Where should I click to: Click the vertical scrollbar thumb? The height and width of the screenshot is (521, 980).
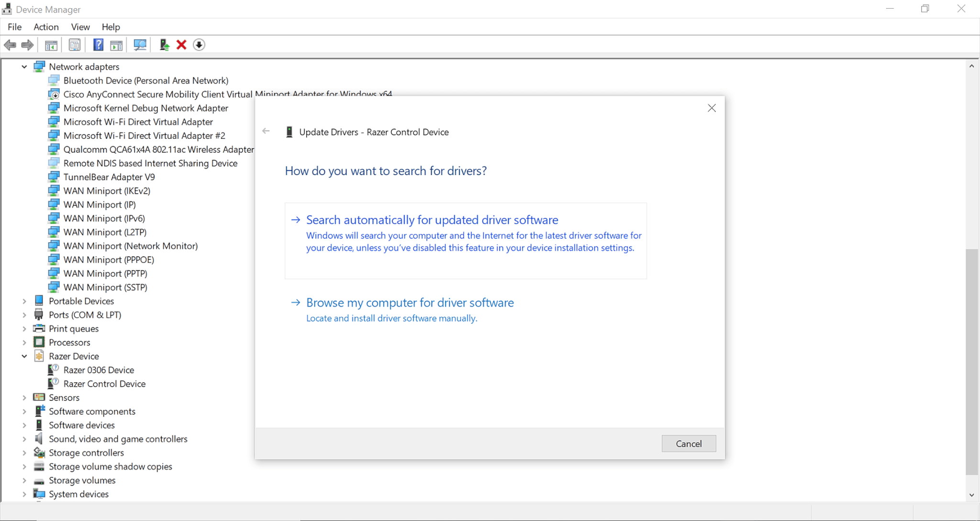coord(971,361)
